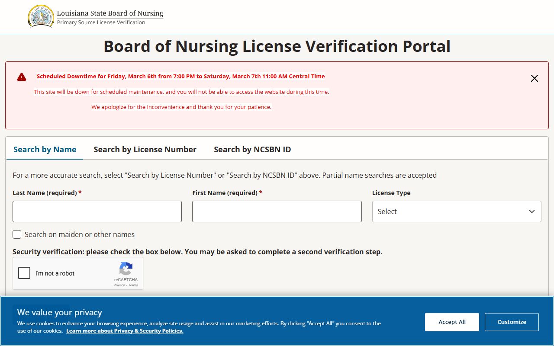The image size is (554, 346).
Task: Click the "Last Name (required)" label
Action: [x=47, y=193]
